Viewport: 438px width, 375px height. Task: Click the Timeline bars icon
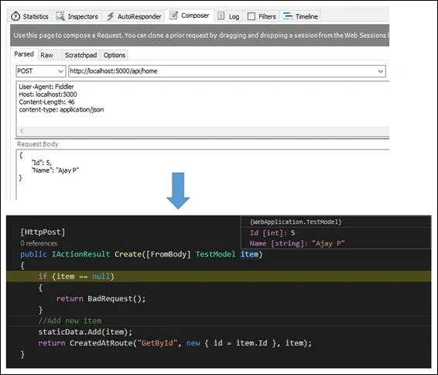pyautogui.click(x=288, y=16)
